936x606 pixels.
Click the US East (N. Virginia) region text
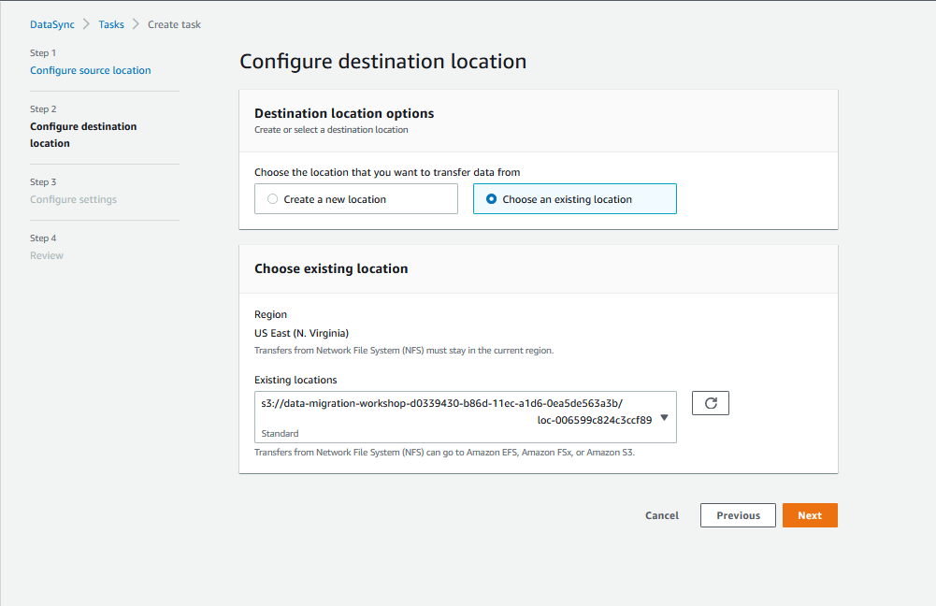tap(301, 333)
